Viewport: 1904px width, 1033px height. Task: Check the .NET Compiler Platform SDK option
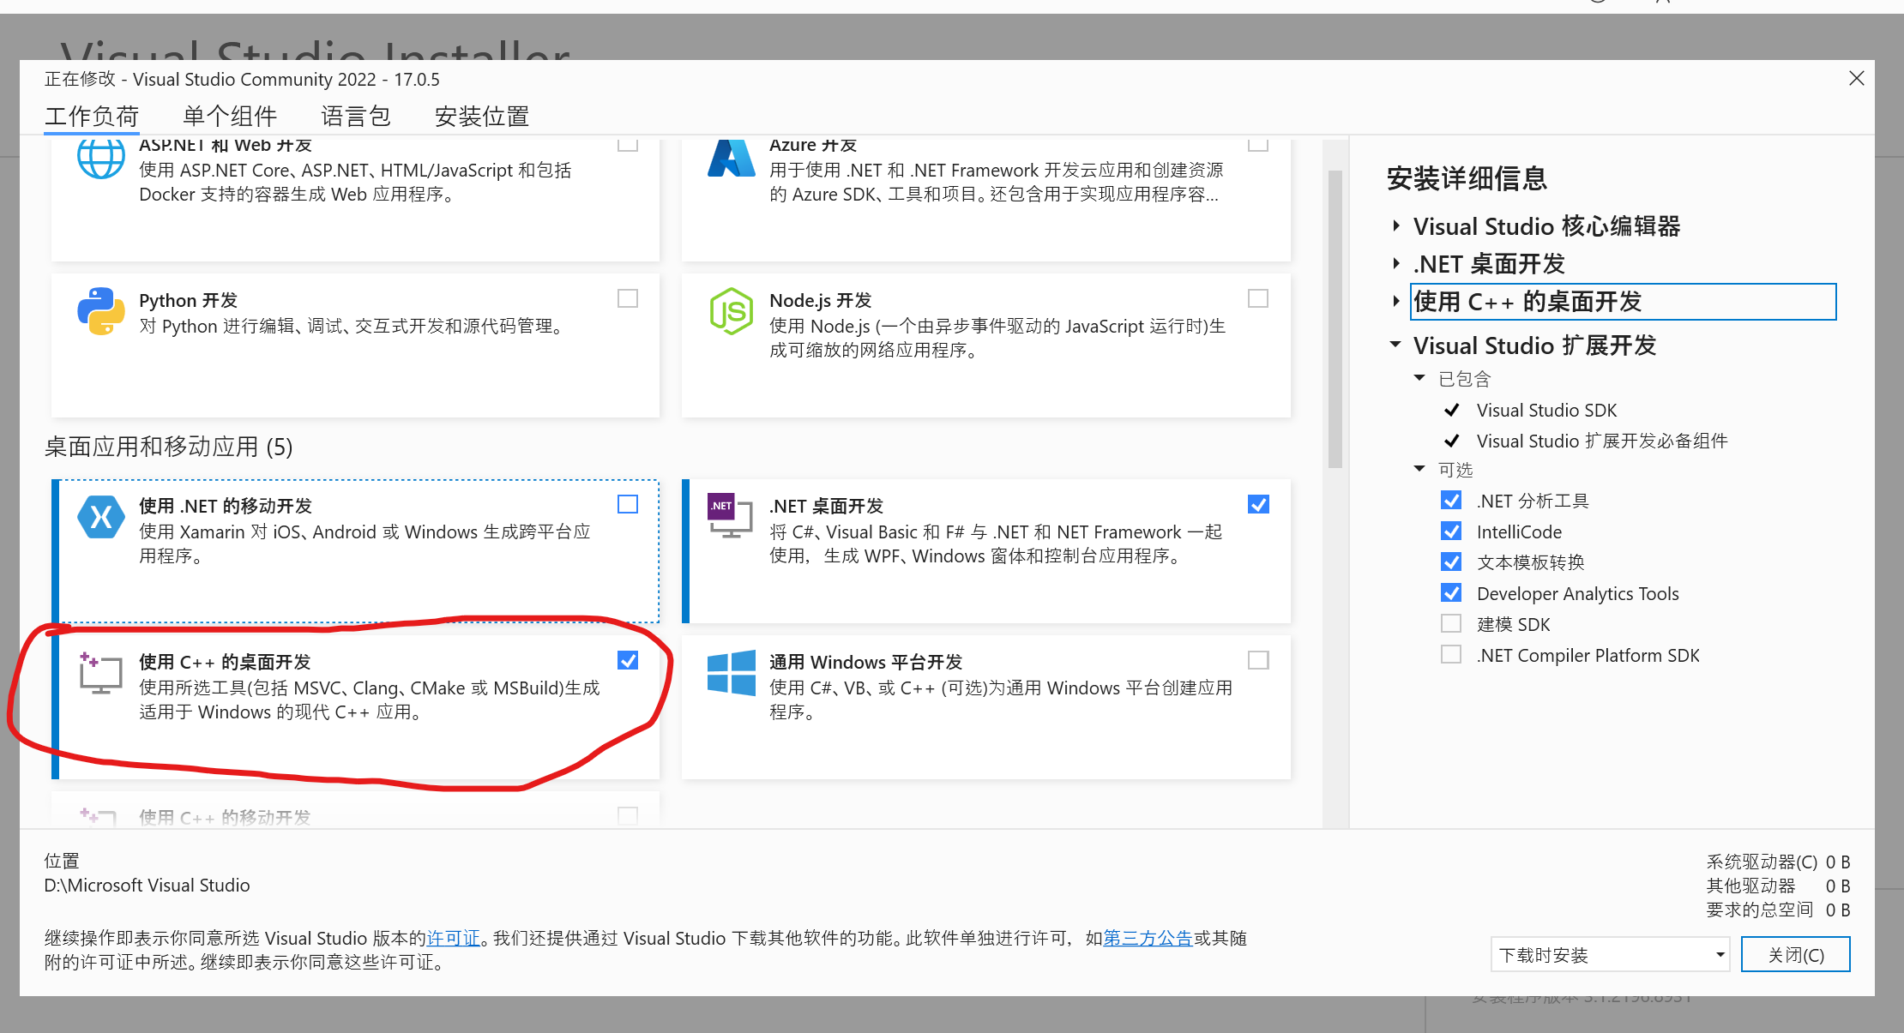(x=1451, y=654)
